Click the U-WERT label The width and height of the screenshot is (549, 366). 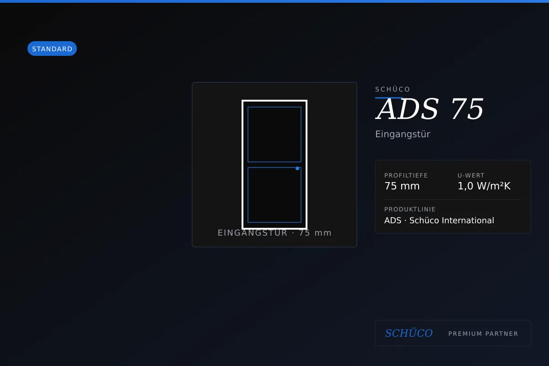[x=471, y=175]
